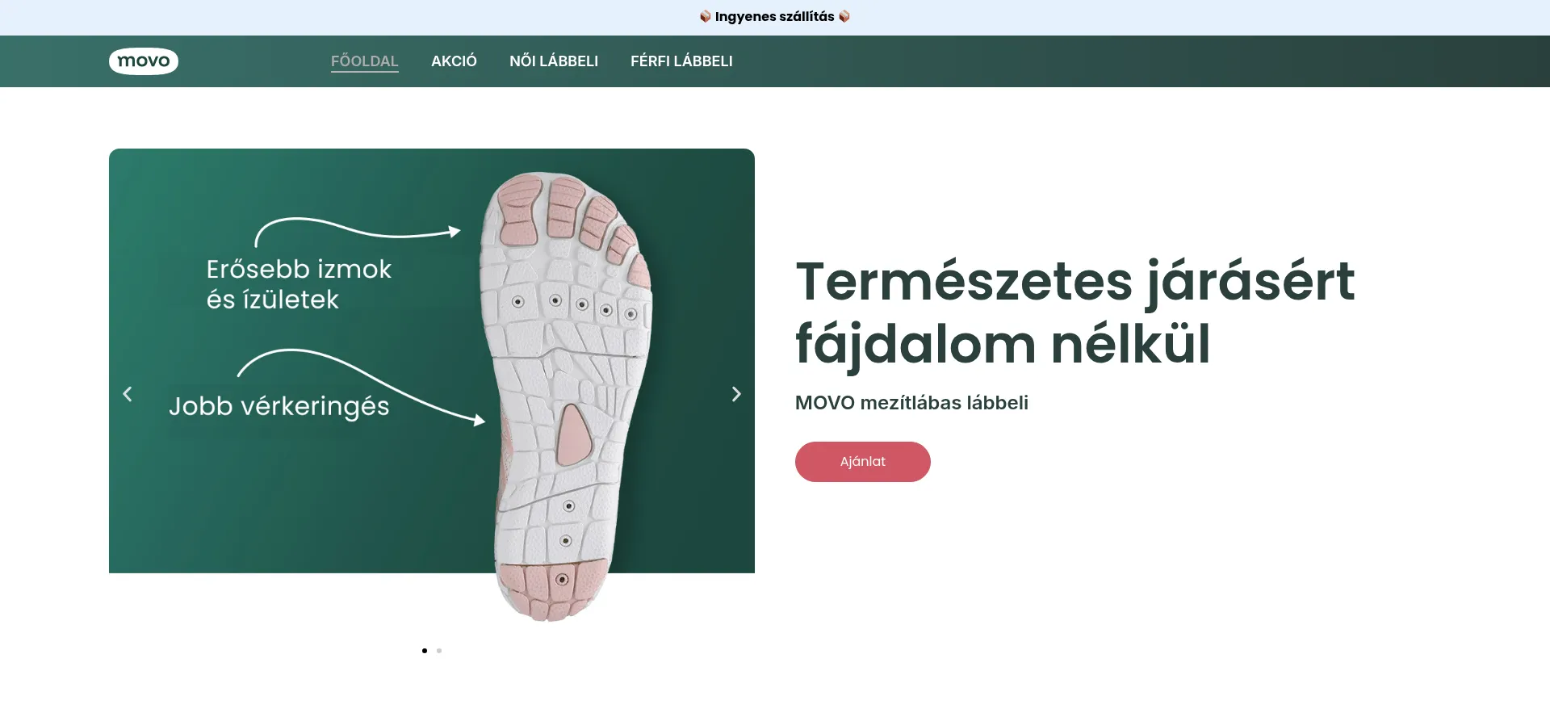Image resolution: width=1550 pixels, height=717 pixels.
Task: Go to previous carousel slide arrow
Action: (128, 394)
